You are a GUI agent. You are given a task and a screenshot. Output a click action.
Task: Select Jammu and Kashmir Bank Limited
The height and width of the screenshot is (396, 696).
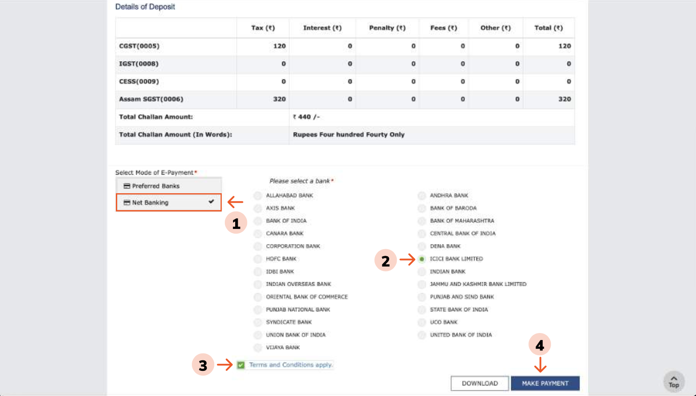[422, 284]
